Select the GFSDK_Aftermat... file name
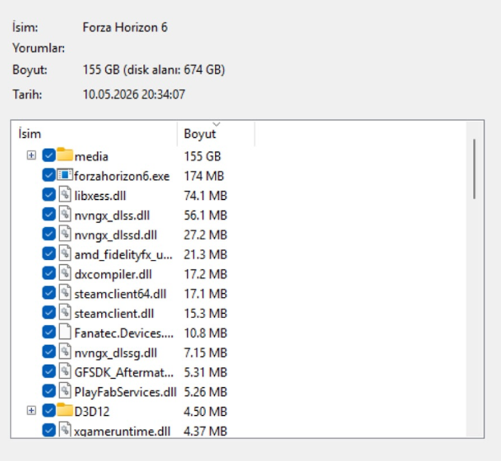This screenshot has height=461, width=501. coord(124,373)
